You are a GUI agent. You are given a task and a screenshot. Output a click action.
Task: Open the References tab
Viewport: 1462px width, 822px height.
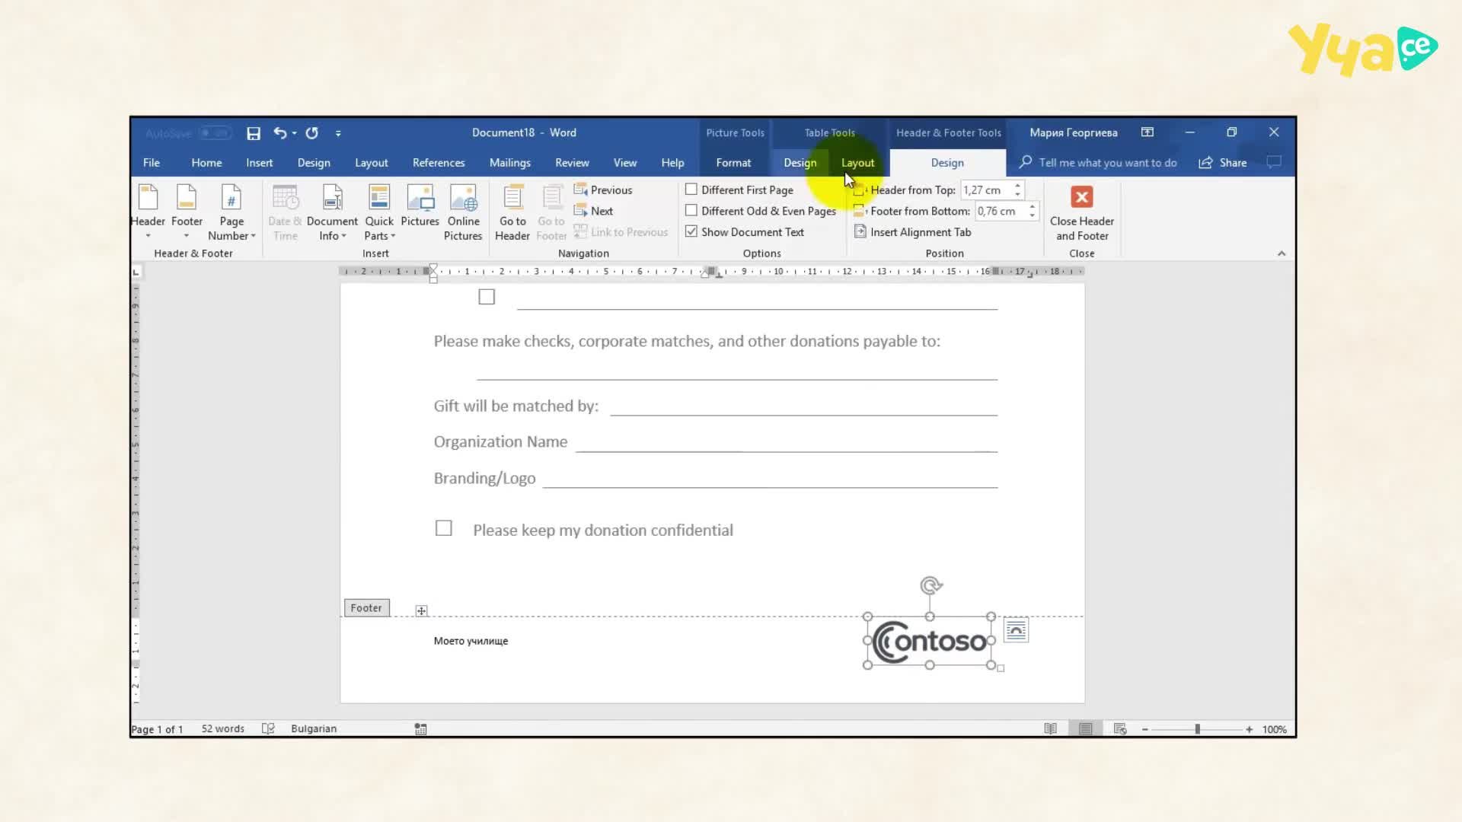pyautogui.click(x=439, y=163)
